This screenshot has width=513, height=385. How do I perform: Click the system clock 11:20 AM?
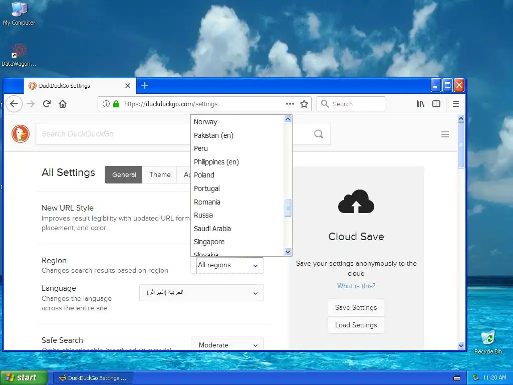coord(494,378)
